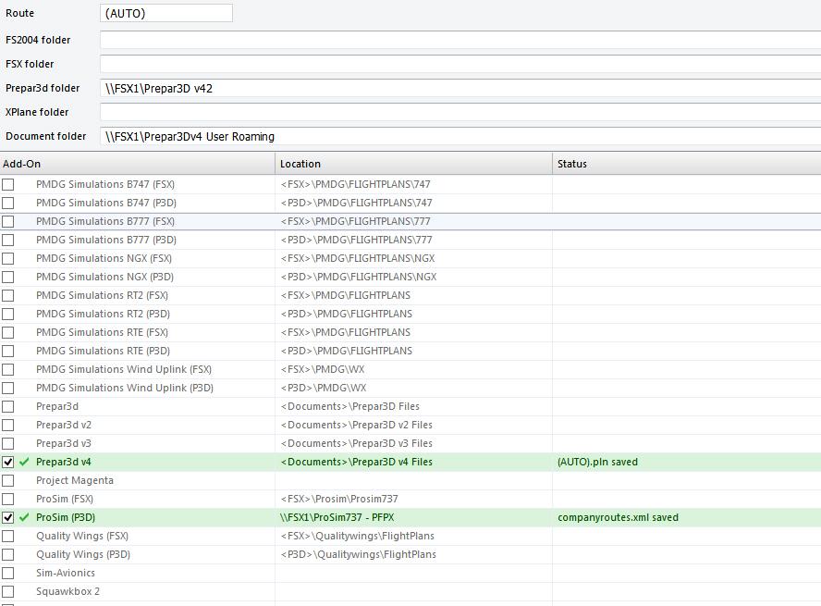This screenshot has width=821, height=606.
Task: Click into the FS2004 folder field
Action: (x=460, y=40)
